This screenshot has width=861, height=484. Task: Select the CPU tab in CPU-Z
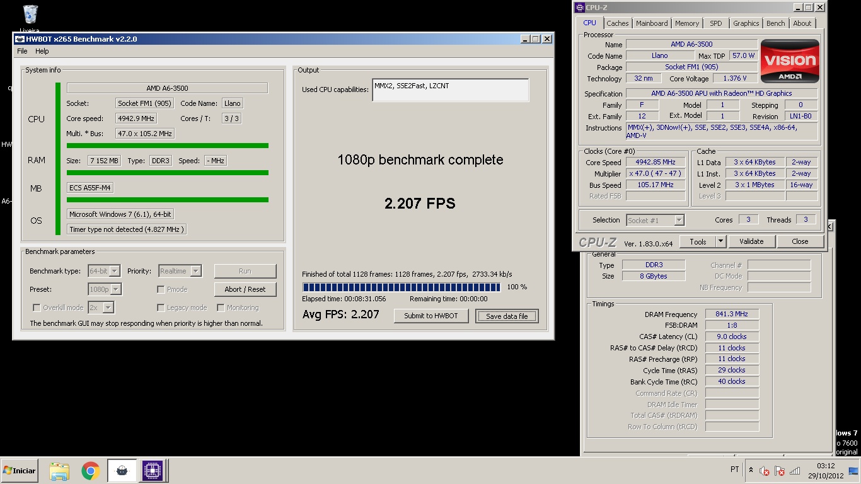[589, 23]
